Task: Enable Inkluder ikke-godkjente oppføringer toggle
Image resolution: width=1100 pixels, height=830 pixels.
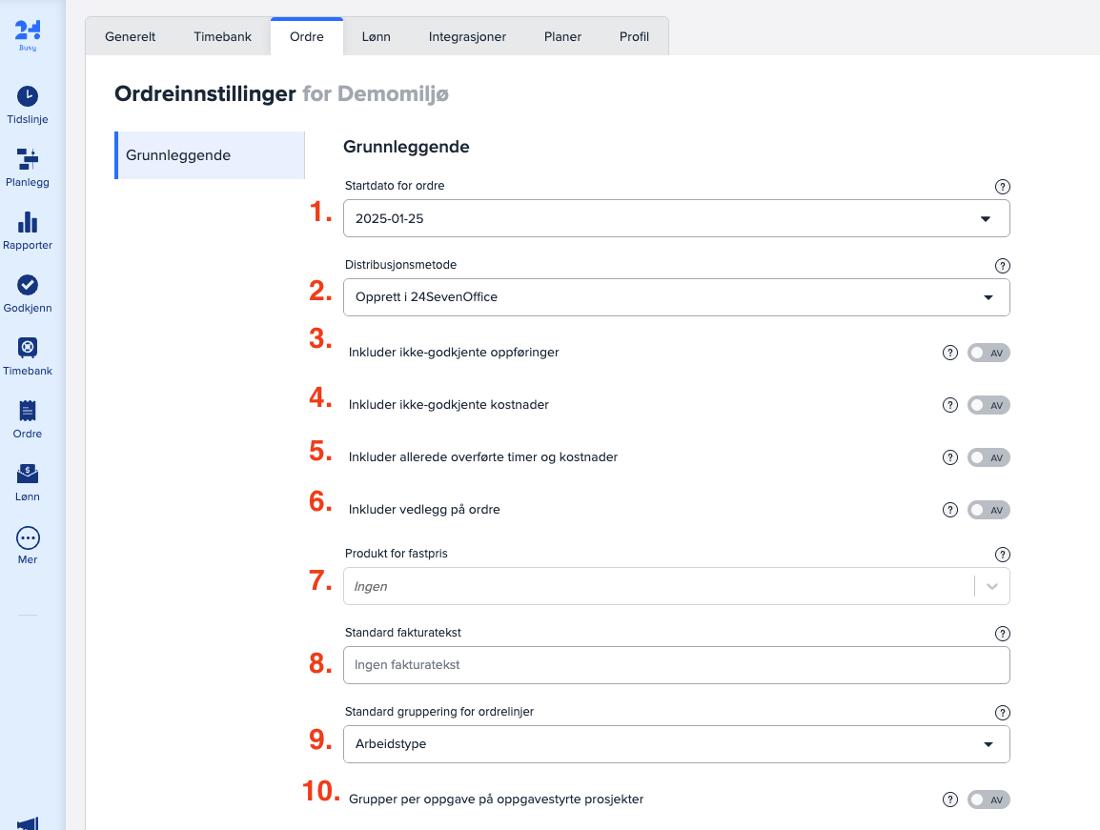Action: [988, 353]
